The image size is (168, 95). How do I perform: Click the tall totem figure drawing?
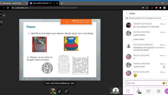pos(64,64)
